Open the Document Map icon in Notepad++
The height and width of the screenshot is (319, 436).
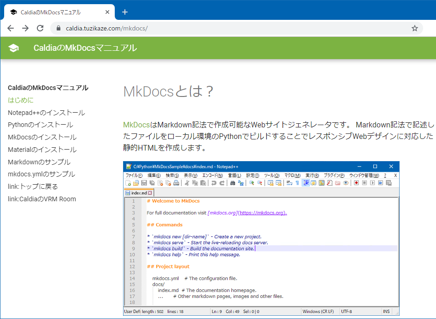tap(321, 183)
